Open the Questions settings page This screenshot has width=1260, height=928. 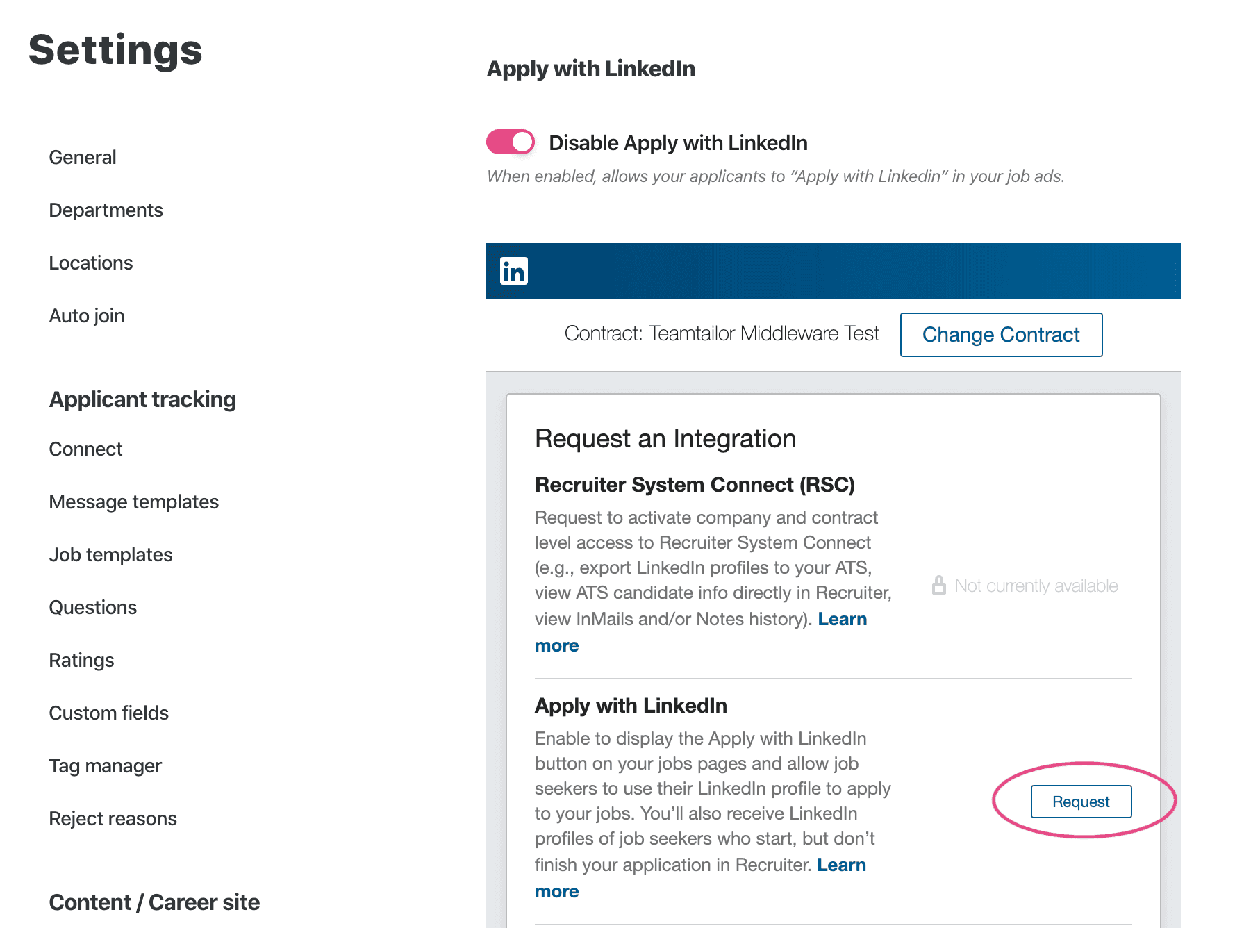pyautogui.click(x=93, y=608)
